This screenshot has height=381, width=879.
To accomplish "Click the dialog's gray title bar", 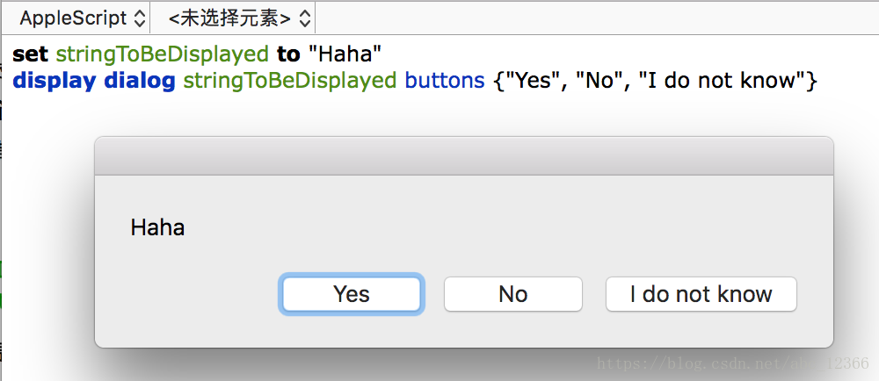I will 463,156.
